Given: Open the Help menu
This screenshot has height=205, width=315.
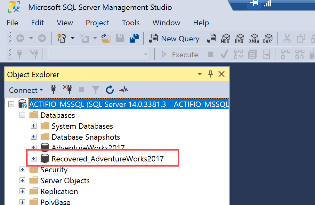Looking at the screenshot, I should pos(201,23).
